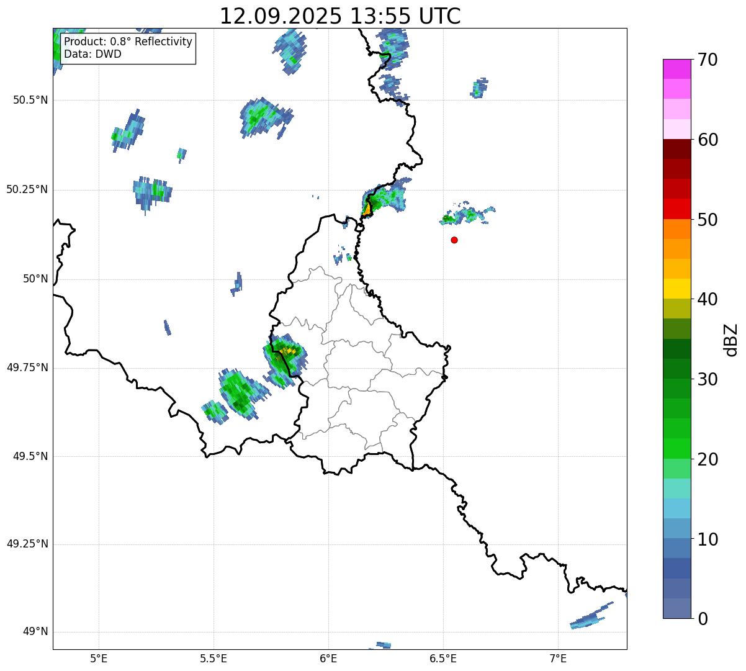Click the vertical dBZ colorbar label
The width and height of the screenshot is (746, 671).
click(x=731, y=340)
